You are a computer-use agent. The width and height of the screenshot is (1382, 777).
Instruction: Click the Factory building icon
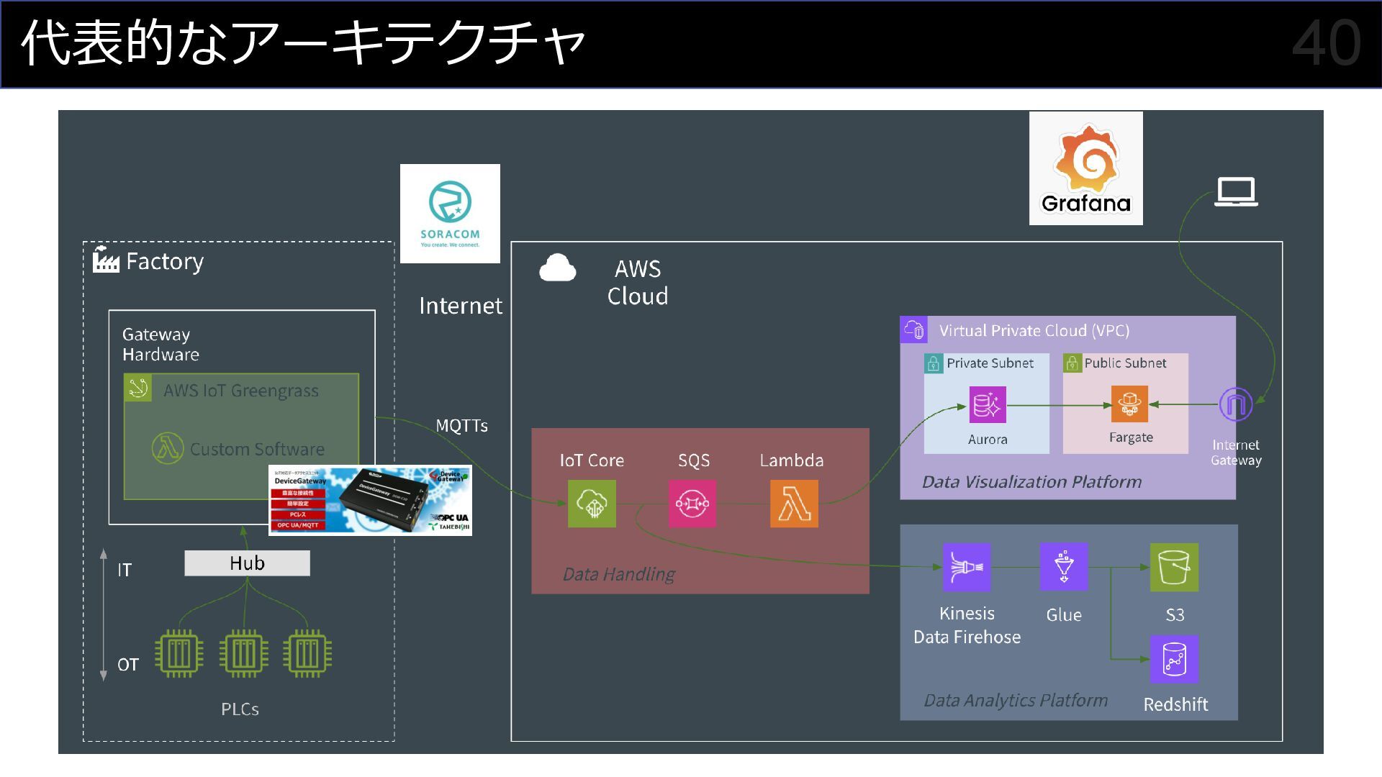(106, 260)
